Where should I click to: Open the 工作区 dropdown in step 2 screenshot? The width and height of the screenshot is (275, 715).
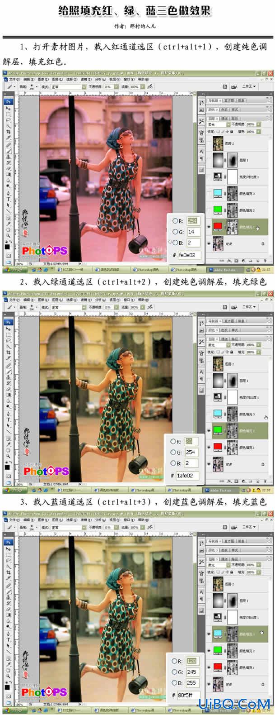pyautogui.click(x=249, y=307)
